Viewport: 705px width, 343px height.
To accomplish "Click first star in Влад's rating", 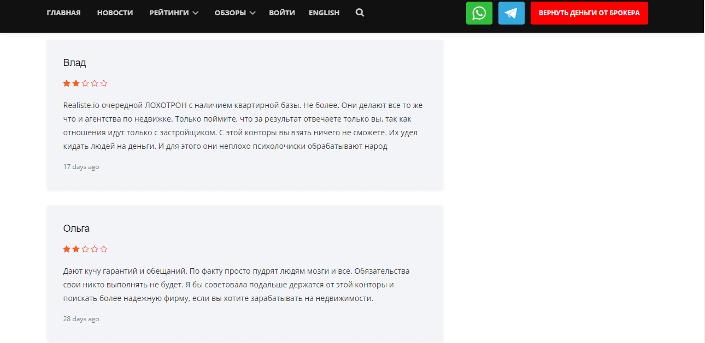I will point(67,83).
